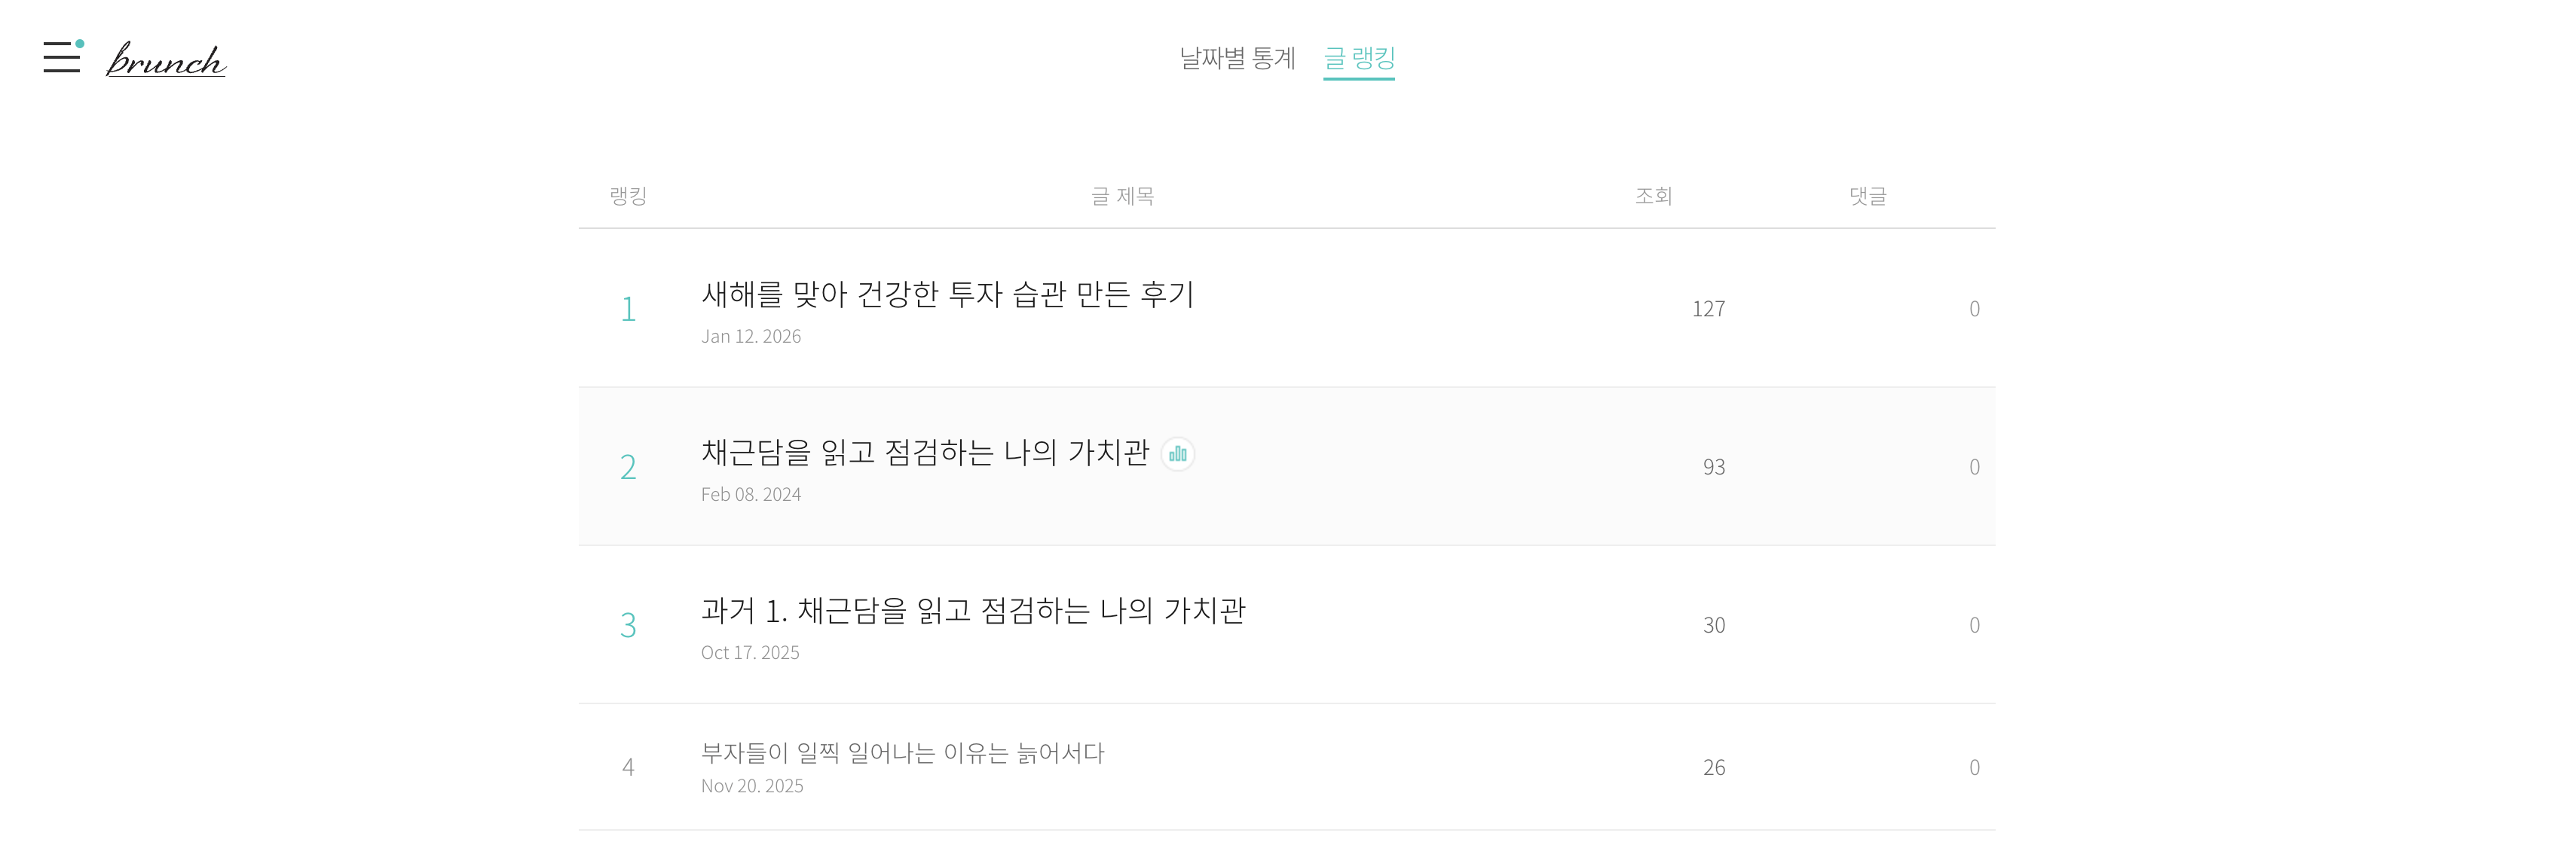The image size is (2576, 842).
Task: Click the date Nov 20. 2025
Action: click(x=752, y=786)
